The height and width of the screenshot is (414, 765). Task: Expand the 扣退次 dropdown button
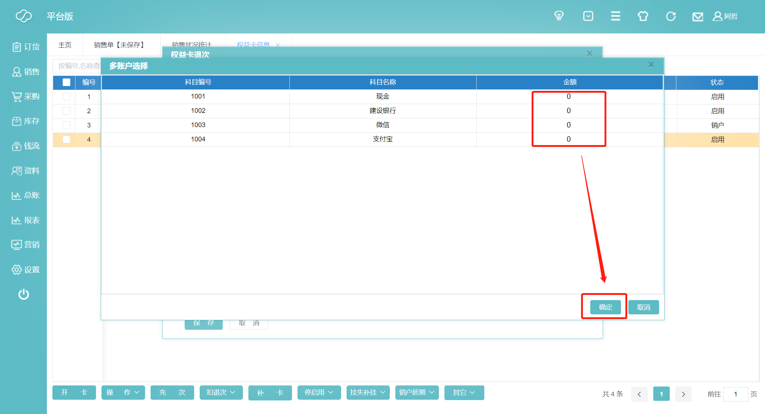[221, 392]
